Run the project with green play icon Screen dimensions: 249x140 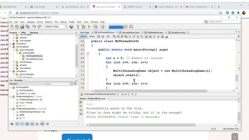(x=89, y=27)
